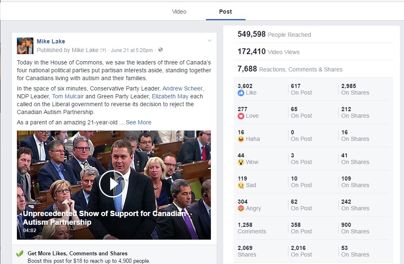Click the 1,258 Comments total
The width and height of the screenshot is (404, 264).
click(x=245, y=225)
